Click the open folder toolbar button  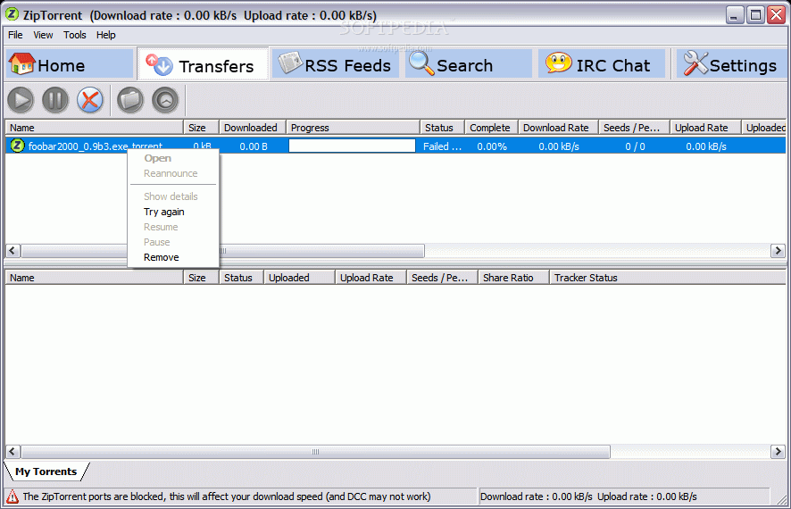[130, 100]
